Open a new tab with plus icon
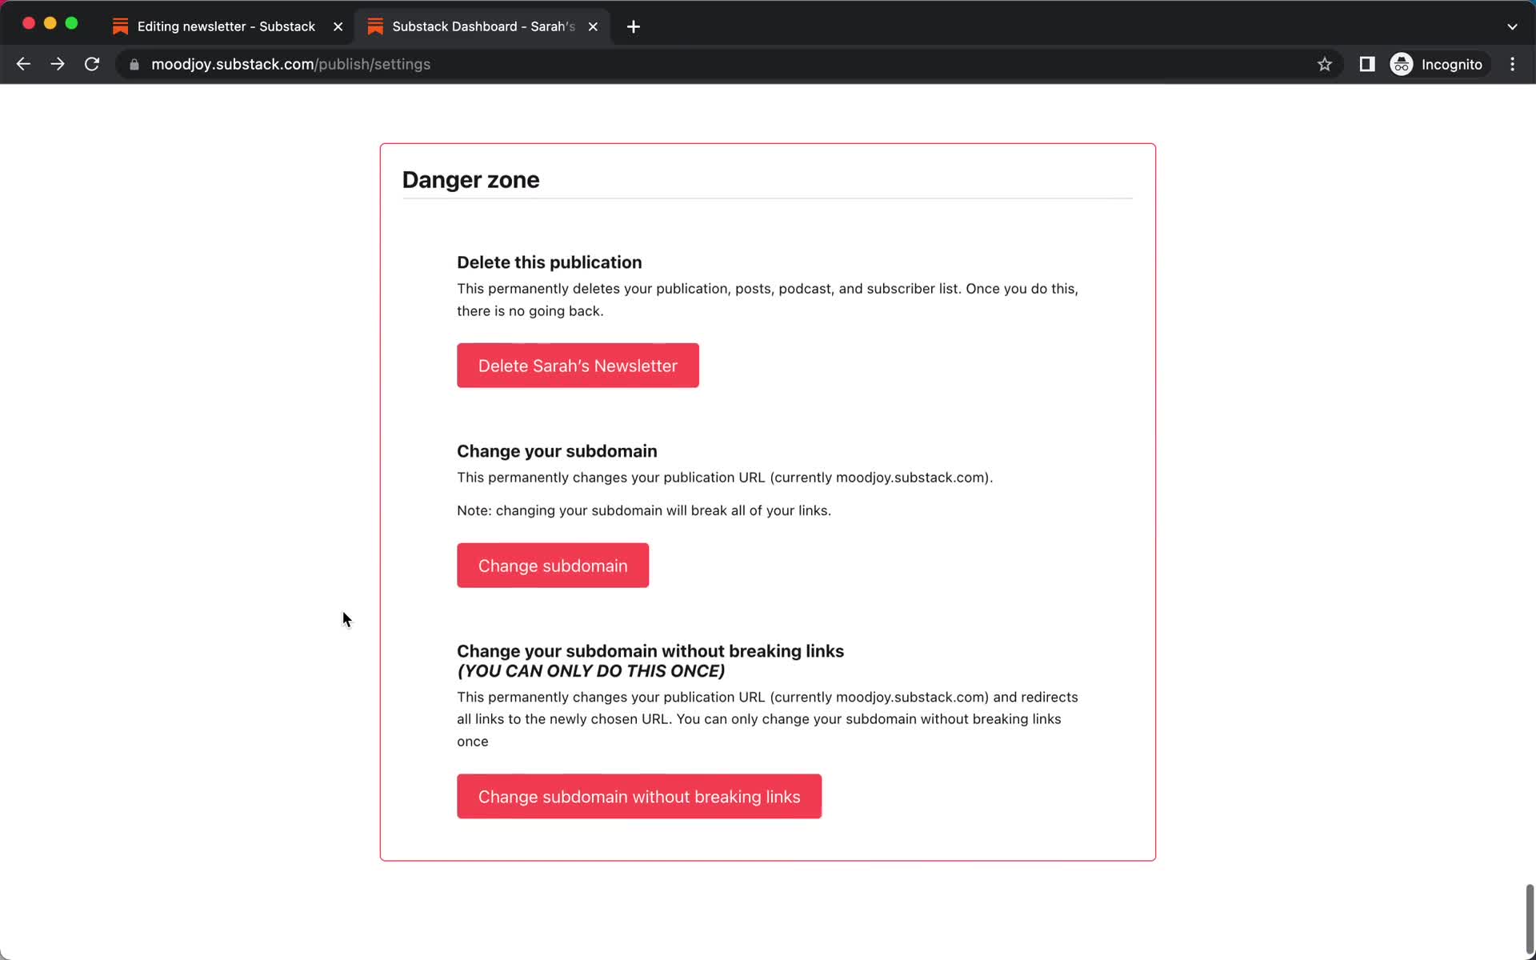Viewport: 1536px width, 960px height. click(634, 26)
